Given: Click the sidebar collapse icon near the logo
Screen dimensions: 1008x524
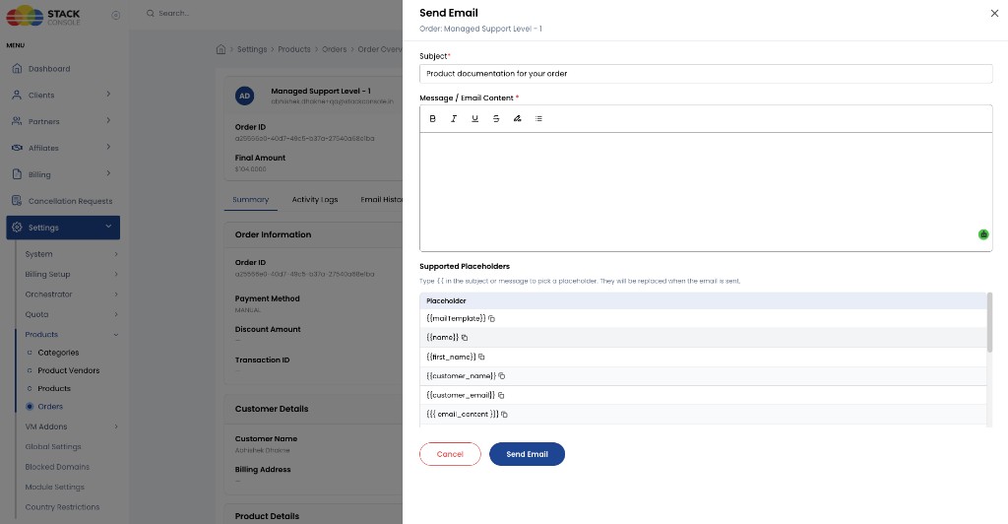Looking at the screenshot, I should 116,16.
